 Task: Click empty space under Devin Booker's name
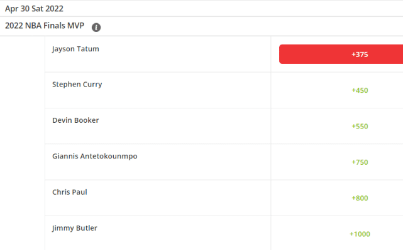pos(158,135)
